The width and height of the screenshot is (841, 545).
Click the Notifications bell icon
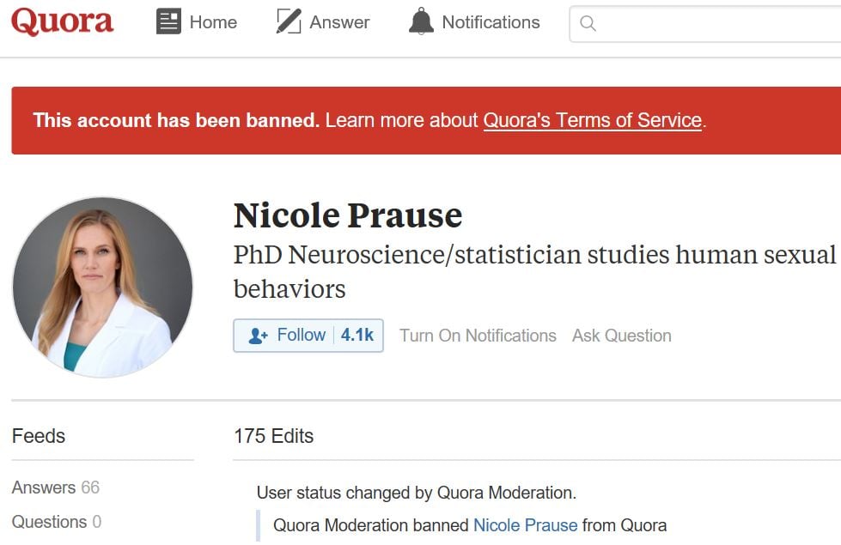click(421, 22)
